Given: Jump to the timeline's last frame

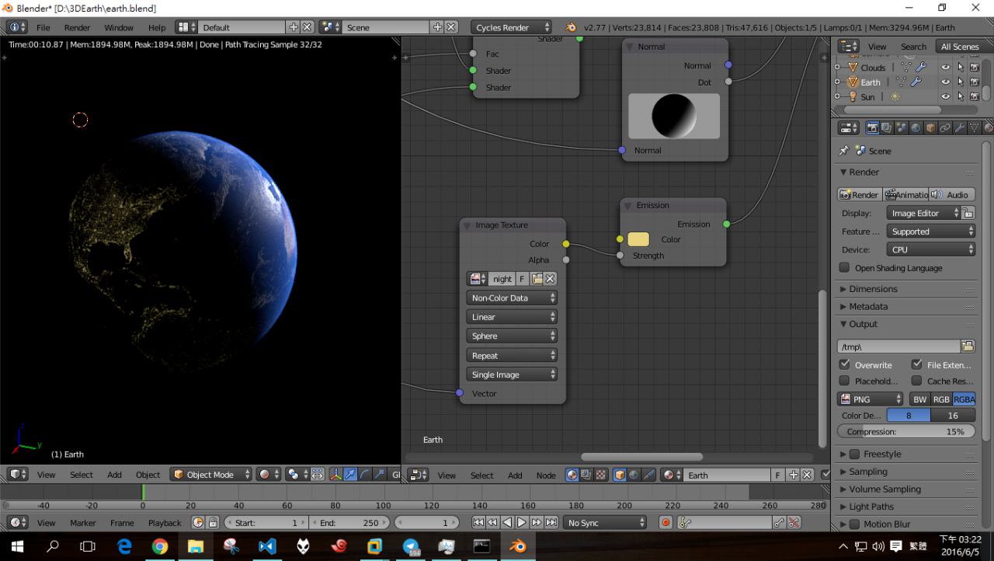Looking at the screenshot, I should point(551,523).
